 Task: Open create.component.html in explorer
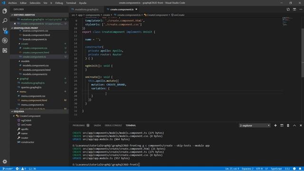click(x=36, y=53)
